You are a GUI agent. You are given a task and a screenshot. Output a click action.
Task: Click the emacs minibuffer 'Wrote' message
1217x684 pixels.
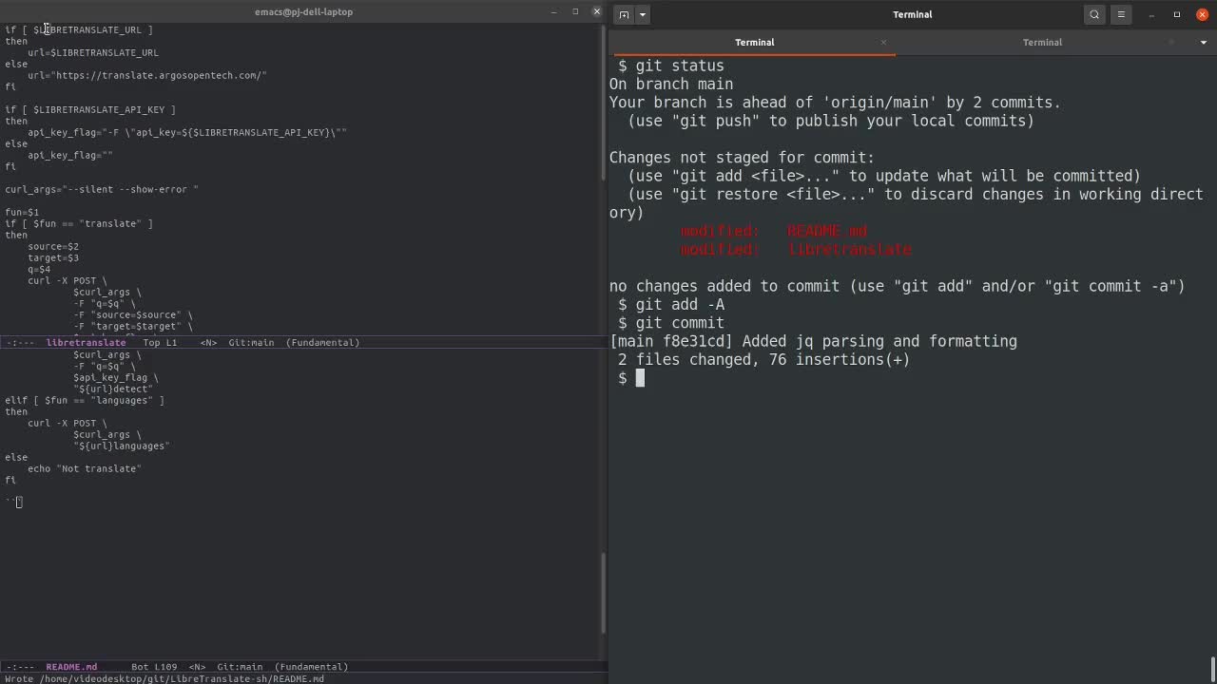[x=164, y=678]
